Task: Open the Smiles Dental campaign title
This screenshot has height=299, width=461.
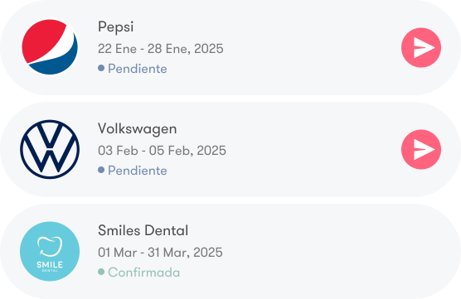Action: pyautogui.click(x=143, y=230)
